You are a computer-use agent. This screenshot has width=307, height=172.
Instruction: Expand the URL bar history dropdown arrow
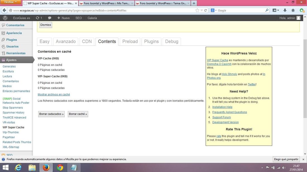point(202,10)
